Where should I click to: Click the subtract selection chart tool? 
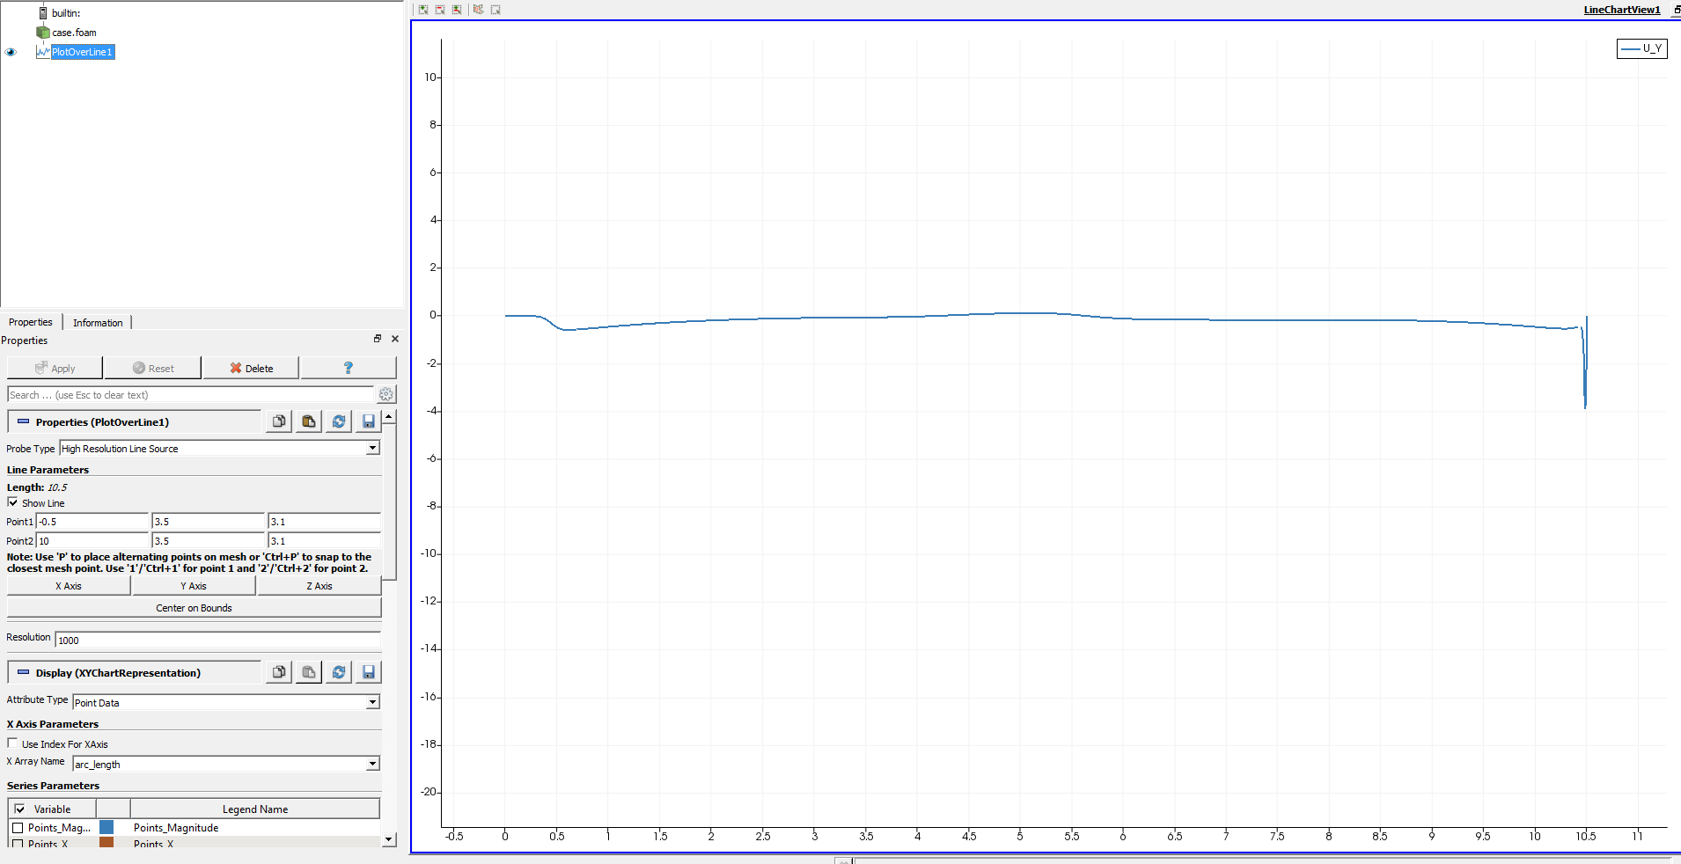tap(440, 10)
